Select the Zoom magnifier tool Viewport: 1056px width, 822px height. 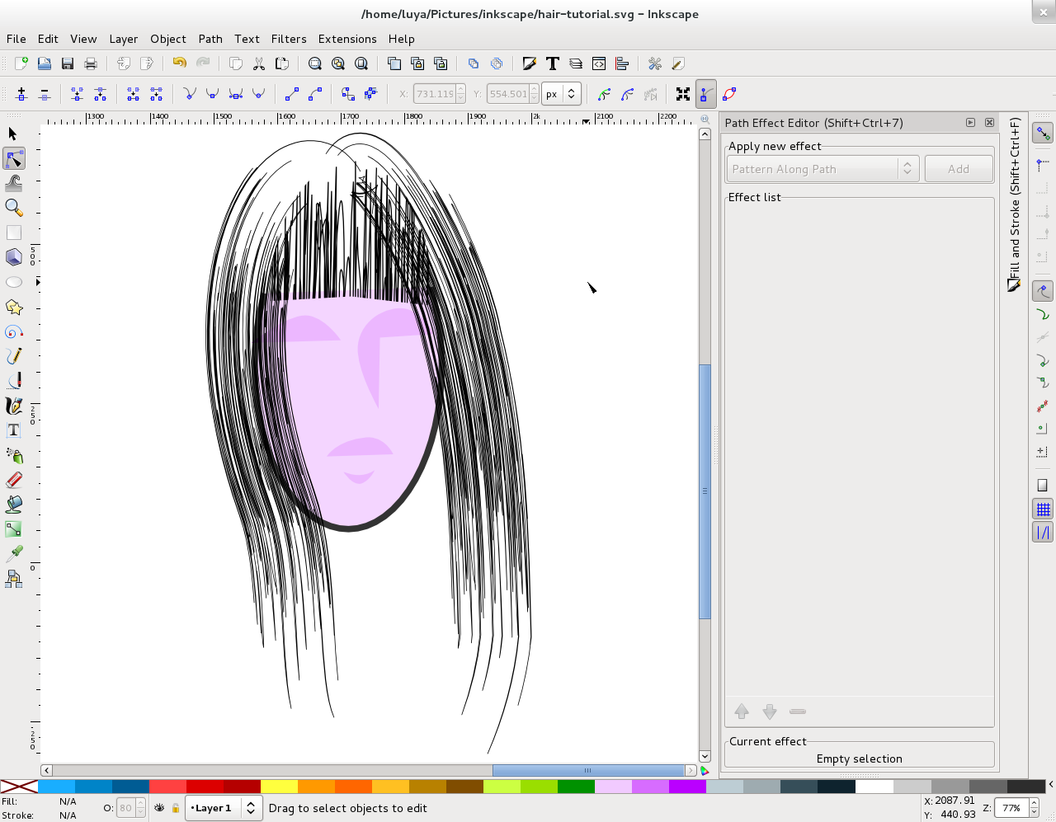pos(13,208)
